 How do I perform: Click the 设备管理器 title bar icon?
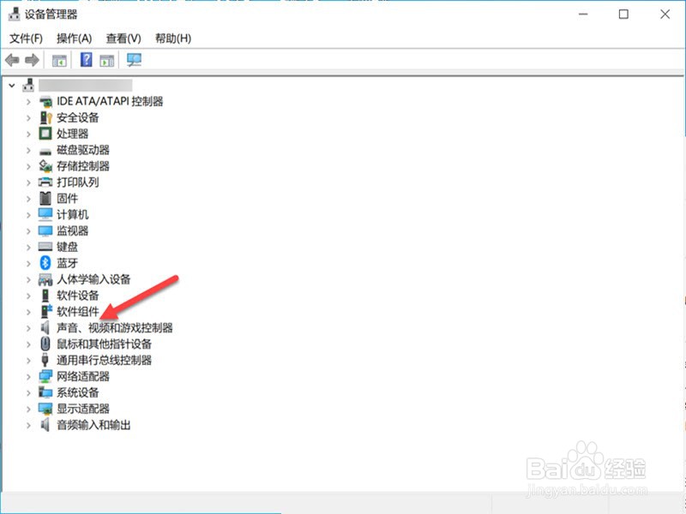[15, 14]
